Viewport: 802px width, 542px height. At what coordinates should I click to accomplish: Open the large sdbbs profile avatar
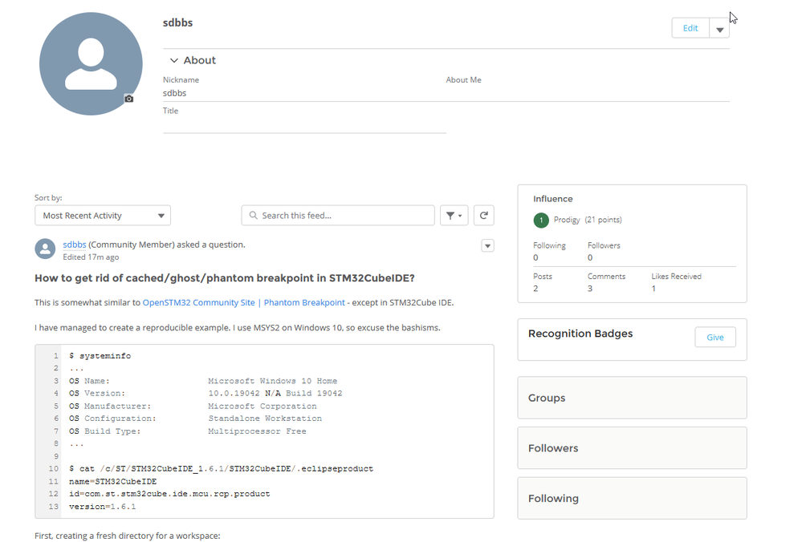(91, 64)
